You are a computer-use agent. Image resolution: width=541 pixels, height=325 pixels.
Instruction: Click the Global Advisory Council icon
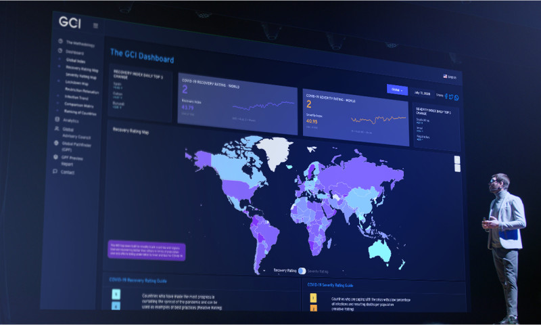[x=57, y=129]
